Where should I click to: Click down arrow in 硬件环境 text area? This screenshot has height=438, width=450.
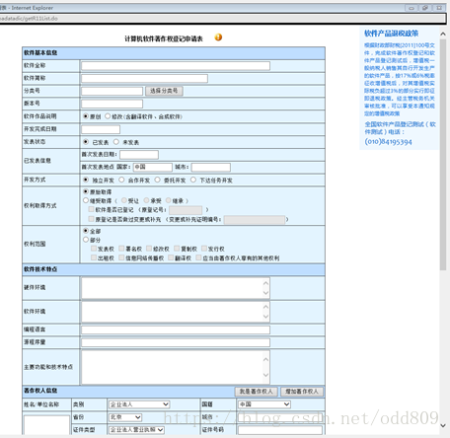(265, 293)
